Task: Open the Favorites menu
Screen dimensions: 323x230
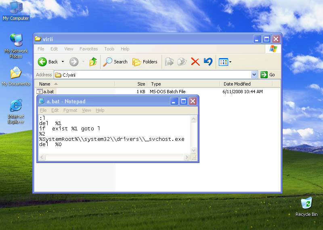Action: (88, 49)
